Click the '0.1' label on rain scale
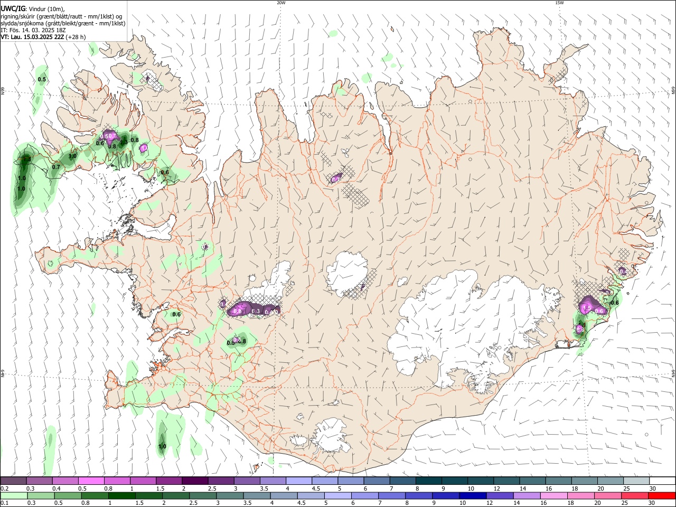Image resolution: width=676 pixels, height=507 pixels. (x=4, y=503)
